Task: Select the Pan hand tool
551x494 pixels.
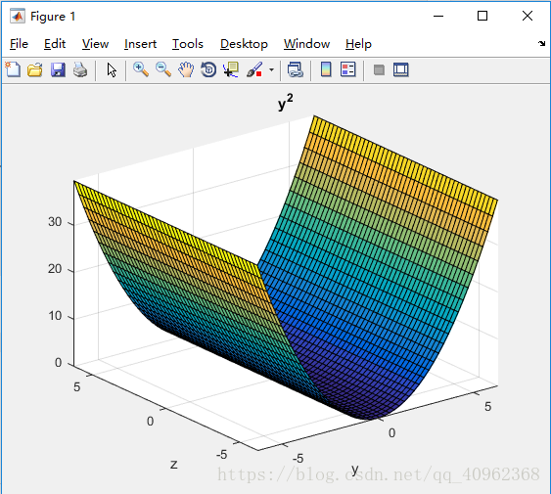Action: tap(186, 69)
